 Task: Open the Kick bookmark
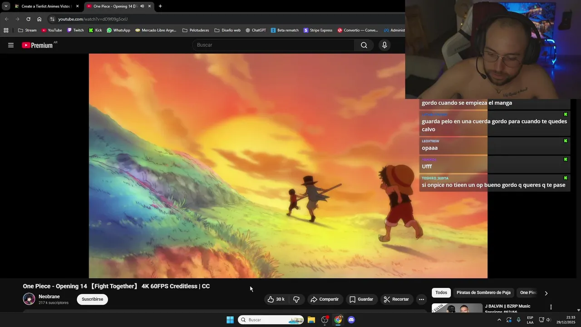pos(95,30)
